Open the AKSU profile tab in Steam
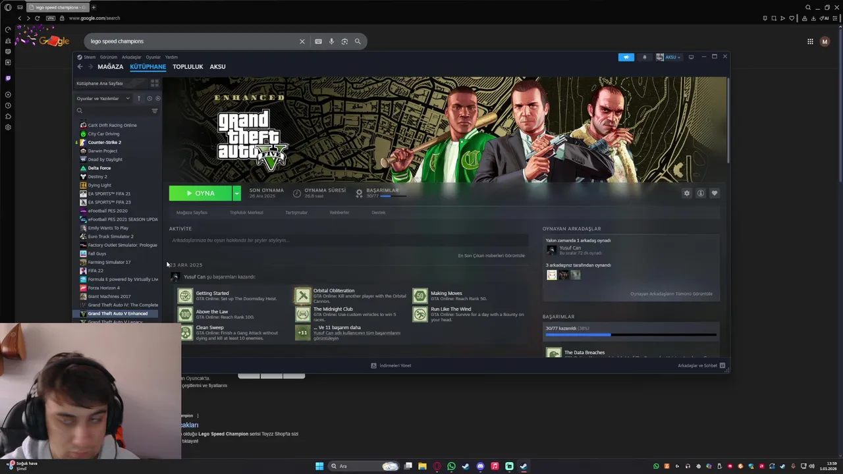The height and width of the screenshot is (474, 843). click(x=217, y=66)
